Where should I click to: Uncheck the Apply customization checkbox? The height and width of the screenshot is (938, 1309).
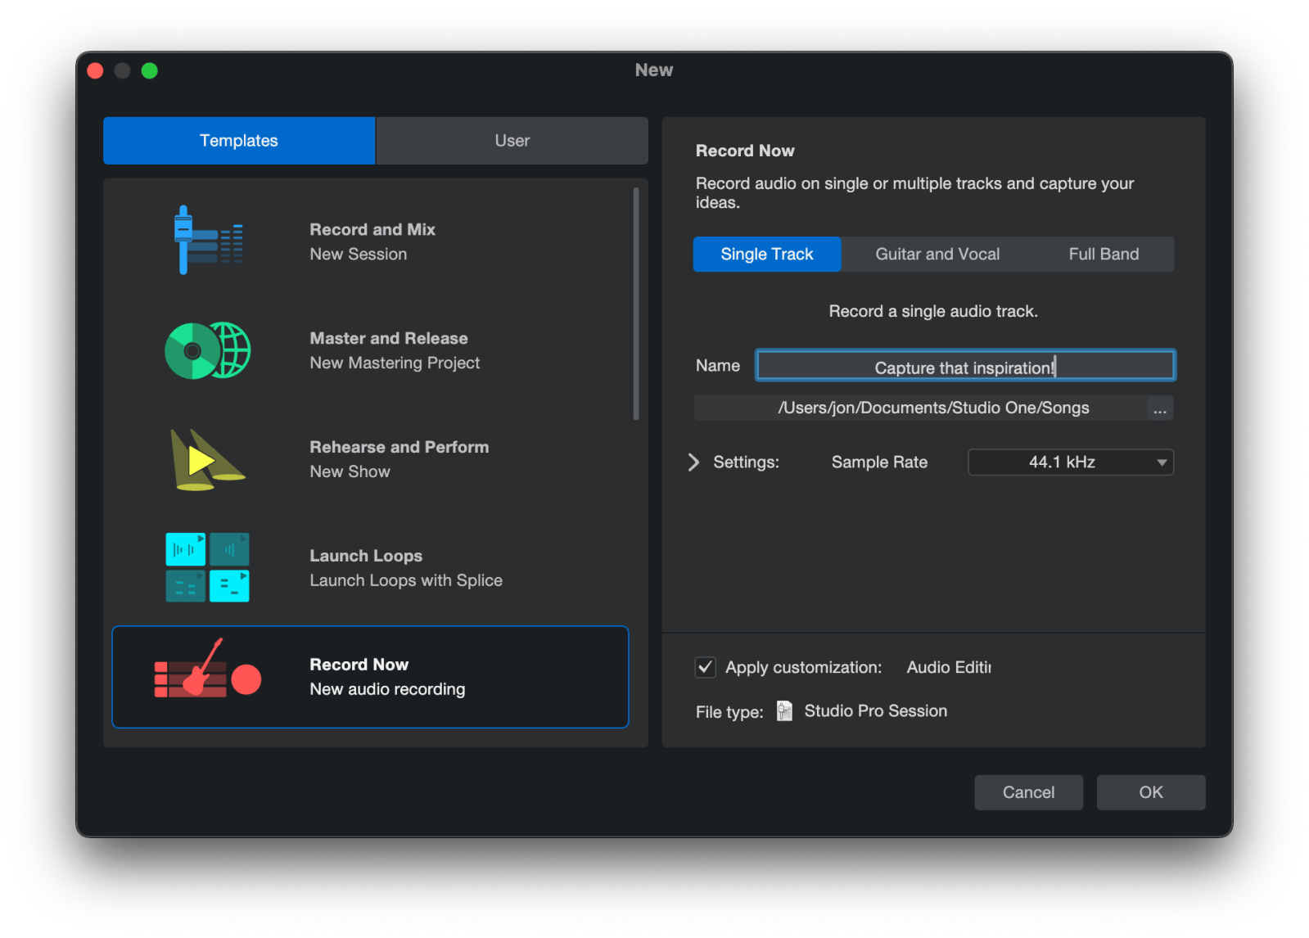click(705, 668)
